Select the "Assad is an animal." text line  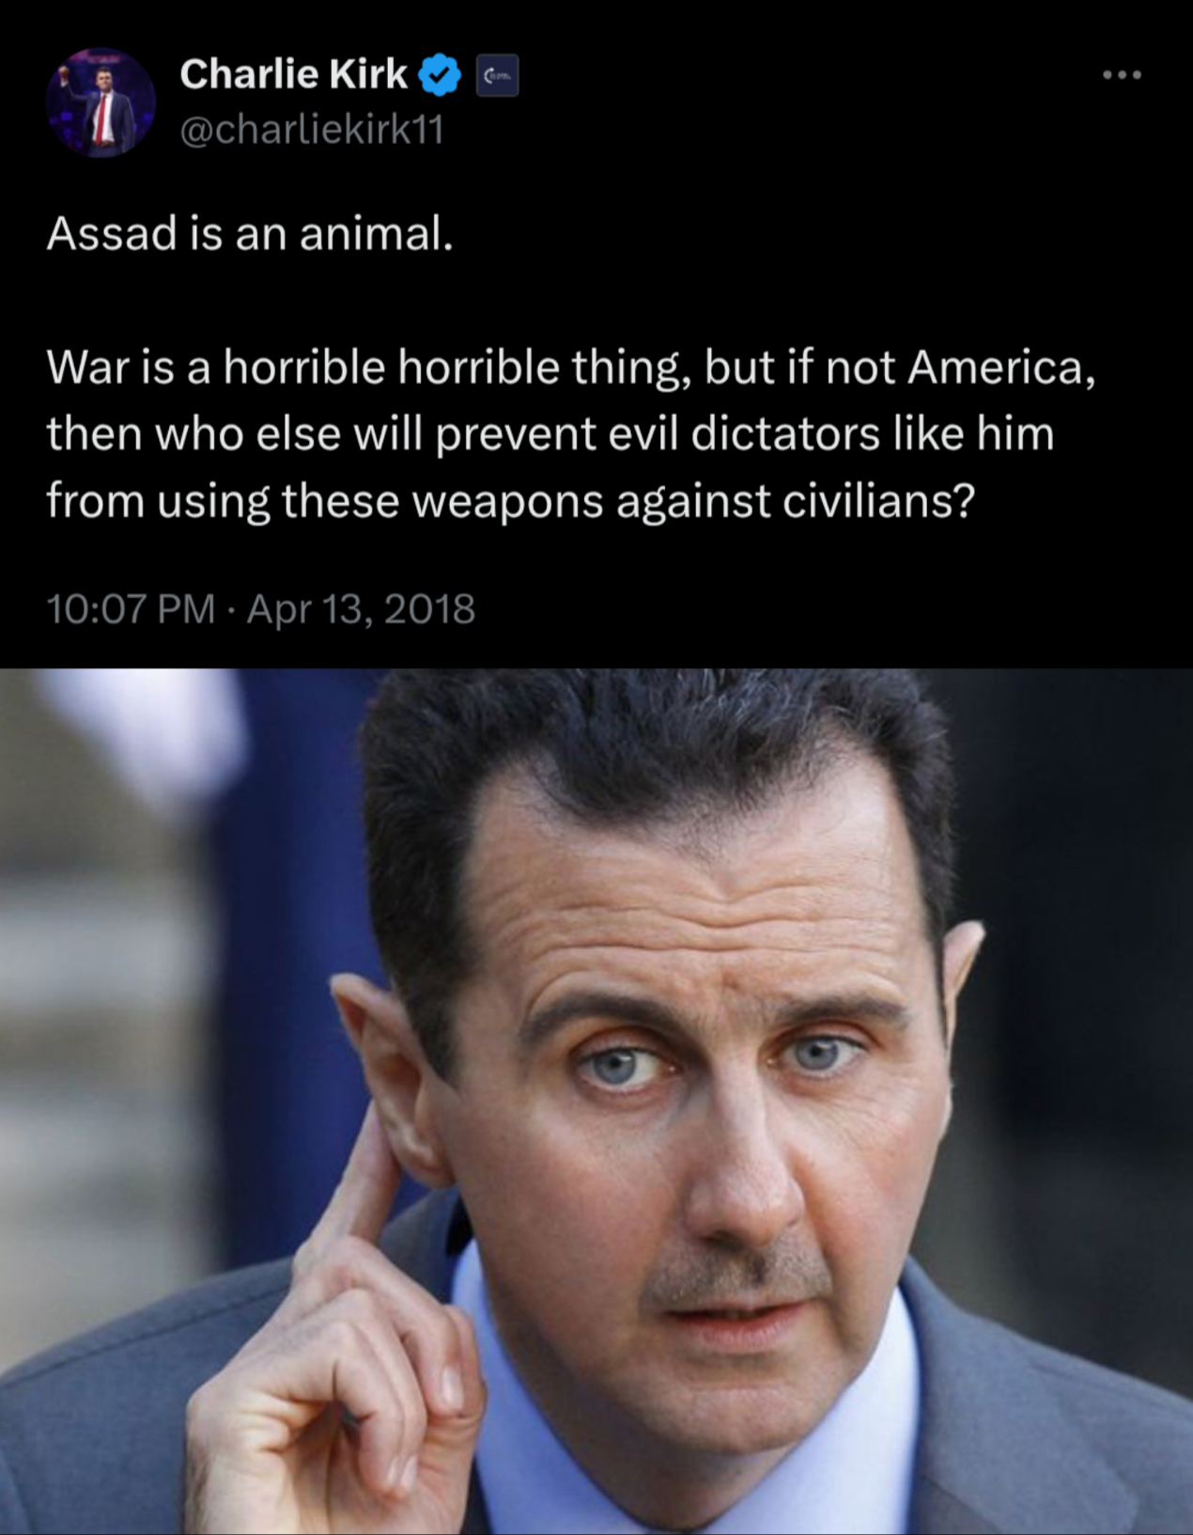tap(250, 234)
